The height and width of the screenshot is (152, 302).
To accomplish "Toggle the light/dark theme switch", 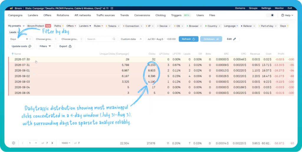I will click(270, 15).
